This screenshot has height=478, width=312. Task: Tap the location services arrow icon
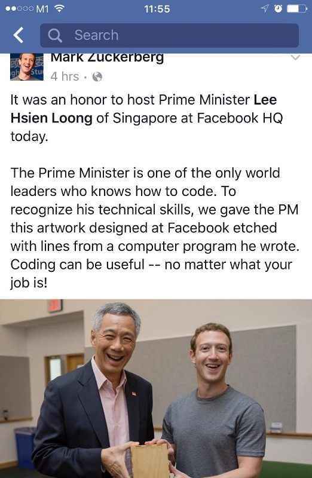(264, 9)
